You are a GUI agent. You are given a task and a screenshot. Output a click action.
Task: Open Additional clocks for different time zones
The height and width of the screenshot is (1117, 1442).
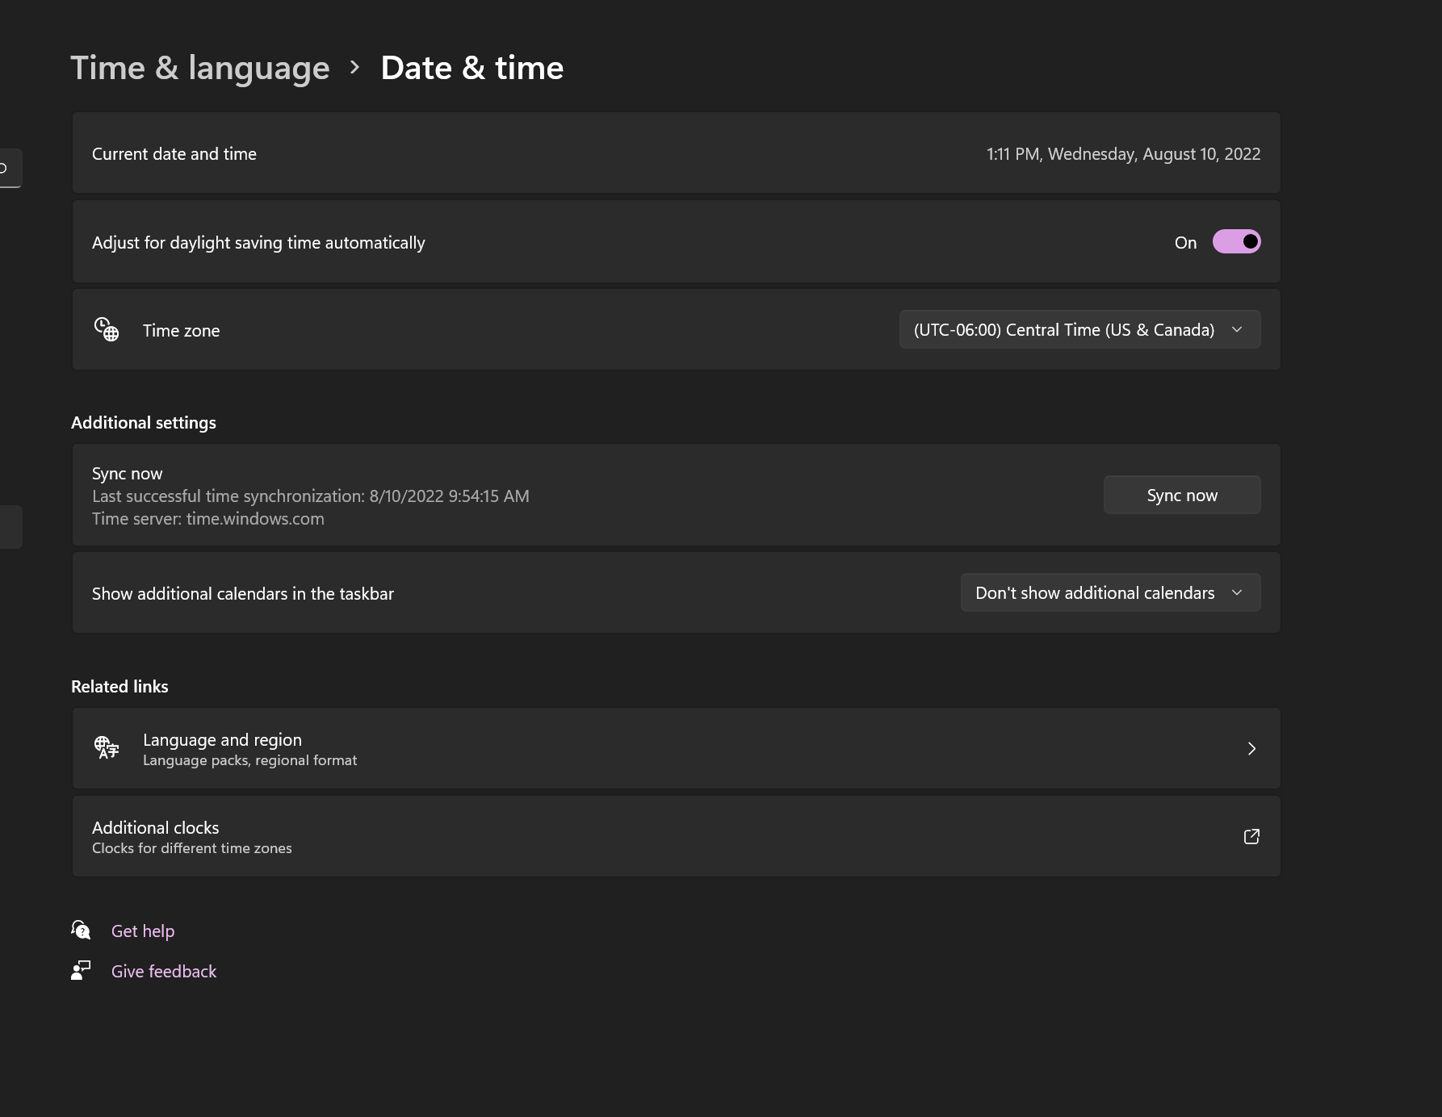tap(677, 836)
